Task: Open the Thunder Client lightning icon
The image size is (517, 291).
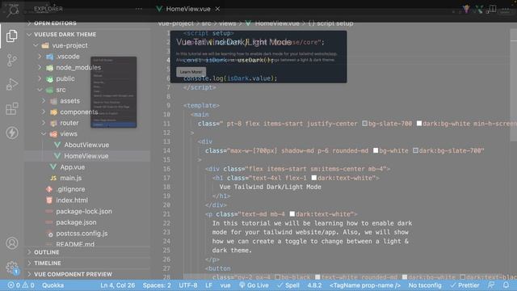Action: point(12,133)
